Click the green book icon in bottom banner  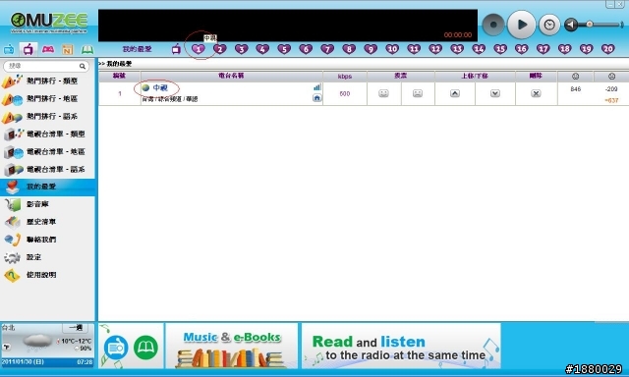point(146,348)
